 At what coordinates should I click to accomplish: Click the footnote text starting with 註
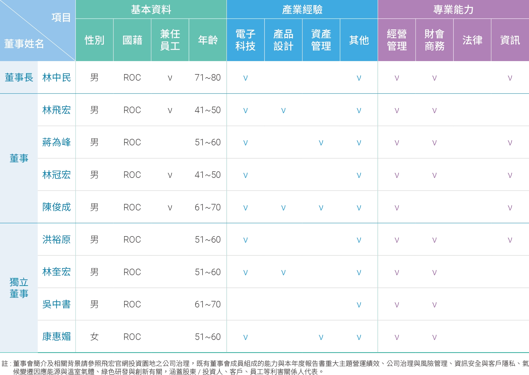[264, 367]
